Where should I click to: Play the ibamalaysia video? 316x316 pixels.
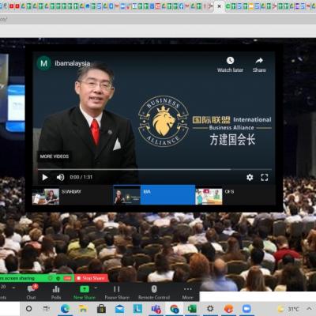point(45,177)
